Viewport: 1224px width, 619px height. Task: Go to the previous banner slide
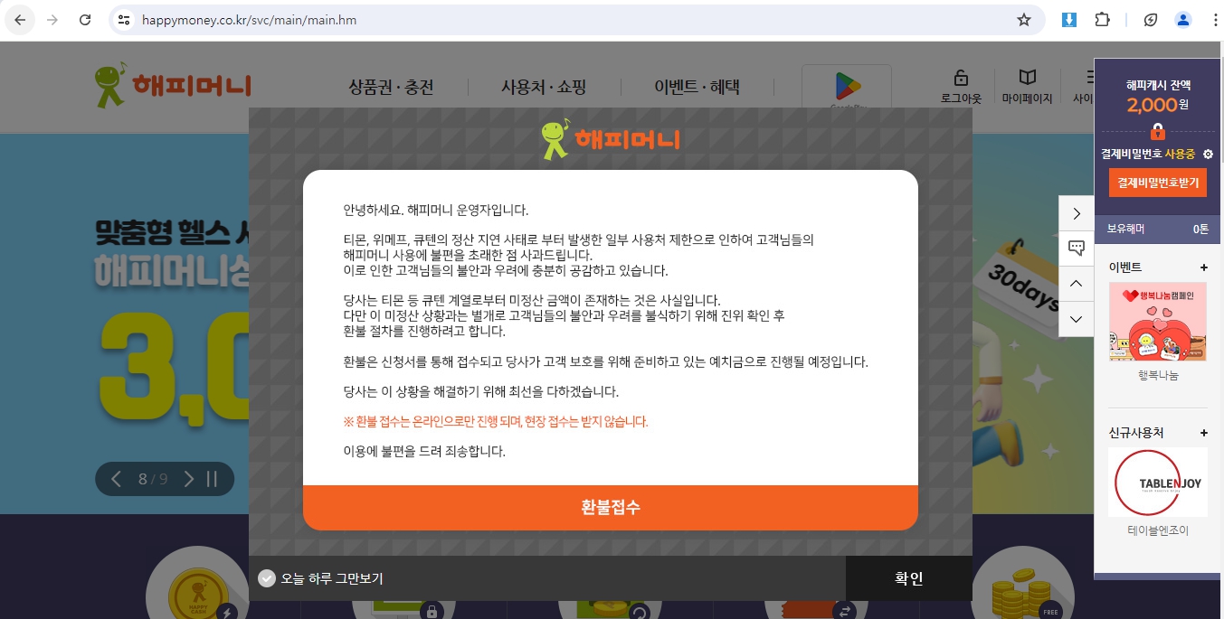point(116,479)
